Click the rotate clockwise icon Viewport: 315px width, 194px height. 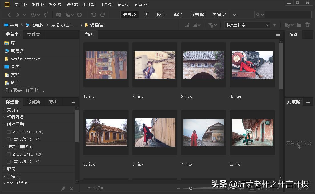coord(103,15)
